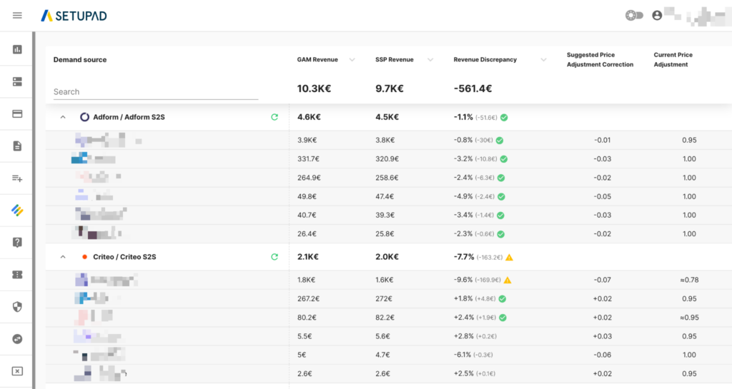
Task: Click the green check beside -0.8%
Action: pyautogui.click(x=500, y=140)
